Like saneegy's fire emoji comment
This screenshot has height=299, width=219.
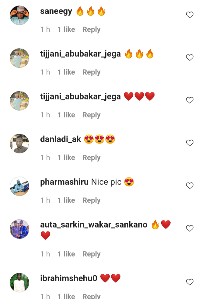(x=190, y=15)
